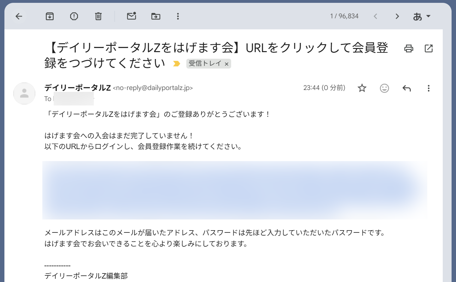Archive this email

[50, 16]
